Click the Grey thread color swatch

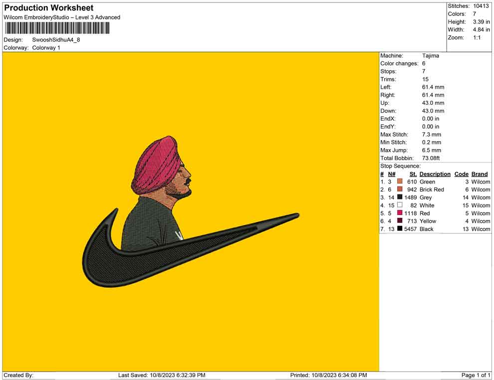point(400,197)
